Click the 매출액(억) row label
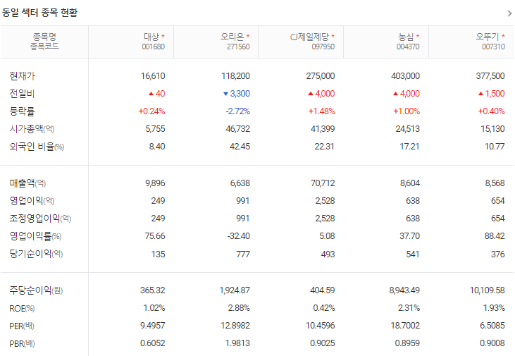515x356 pixels. [27, 183]
